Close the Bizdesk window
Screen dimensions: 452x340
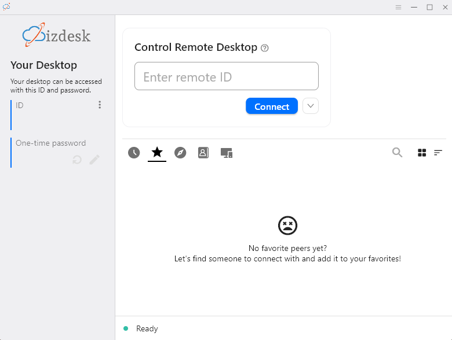click(x=445, y=7)
